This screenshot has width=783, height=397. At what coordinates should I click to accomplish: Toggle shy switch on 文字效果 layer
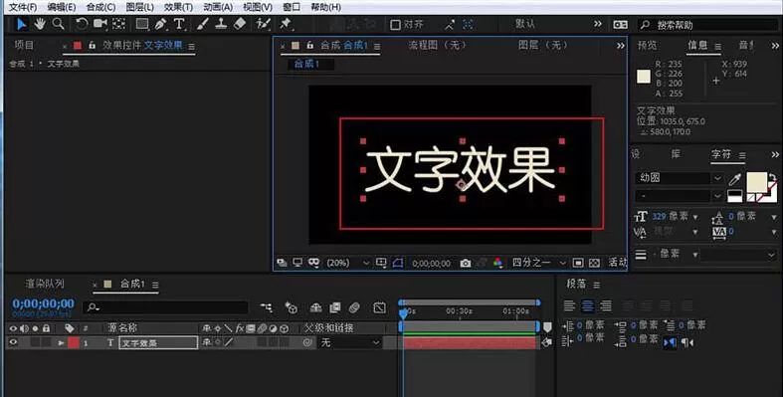pyautogui.click(x=206, y=342)
